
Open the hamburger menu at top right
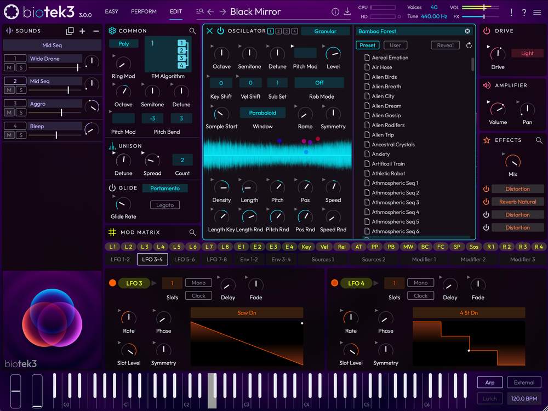tap(537, 12)
